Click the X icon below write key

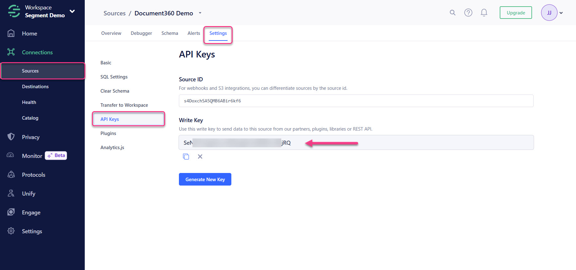click(200, 156)
